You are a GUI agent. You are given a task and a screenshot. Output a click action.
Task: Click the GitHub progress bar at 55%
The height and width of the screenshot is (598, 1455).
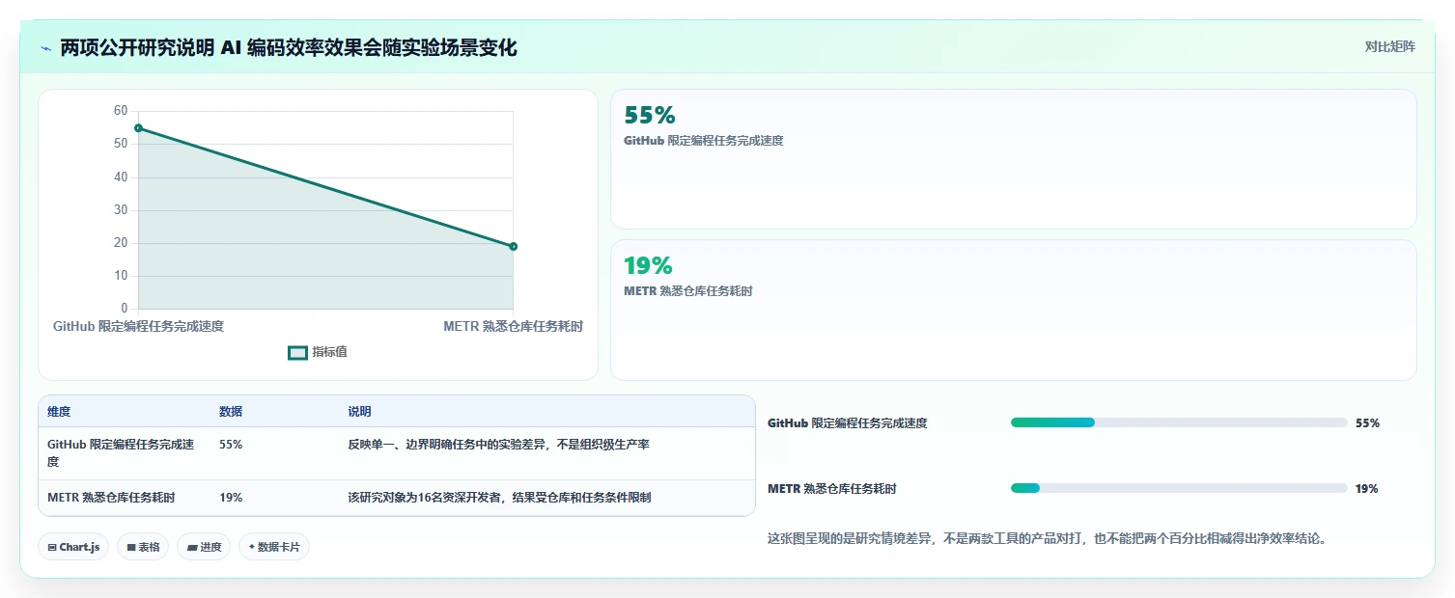click(1179, 422)
